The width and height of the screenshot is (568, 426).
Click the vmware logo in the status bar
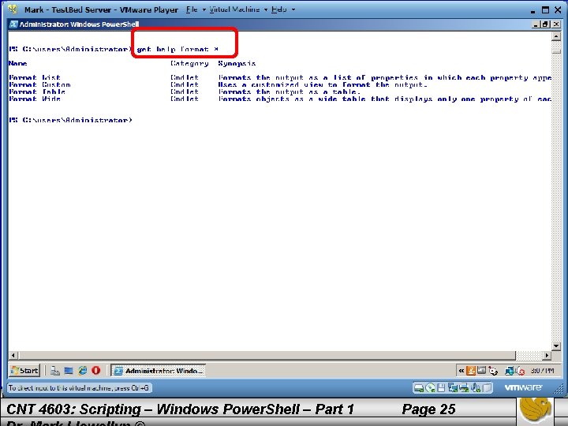(x=523, y=387)
